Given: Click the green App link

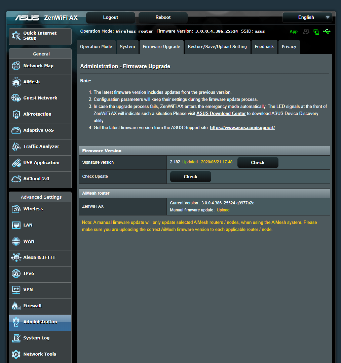Looking at the screenshot, I should tap(293, 32).
